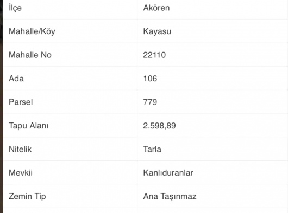Select the Ada value 106

pos(150,79)
